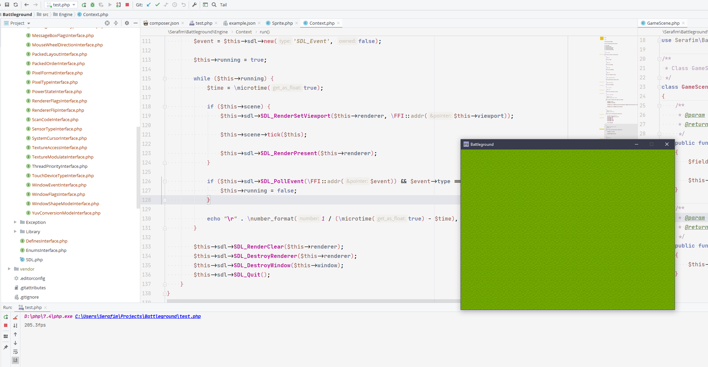Collapse the fold marker on line 126
This screenshot has height=367, width=708.
165,181
